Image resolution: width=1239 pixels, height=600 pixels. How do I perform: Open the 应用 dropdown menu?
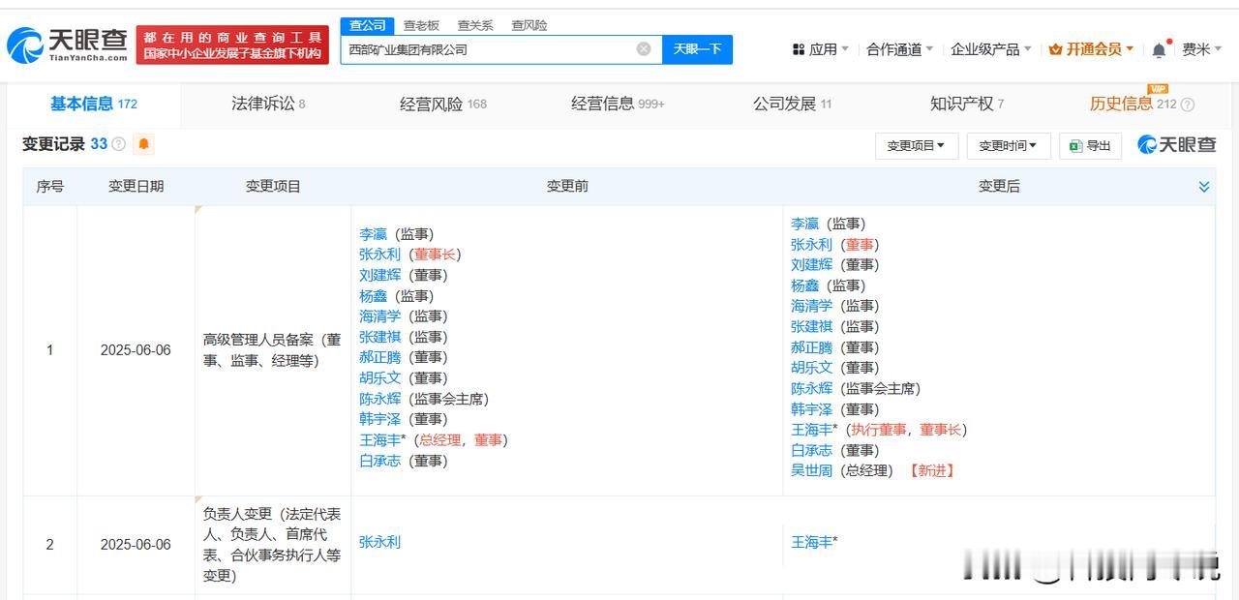pyautogui.click(x=820, y=49)
